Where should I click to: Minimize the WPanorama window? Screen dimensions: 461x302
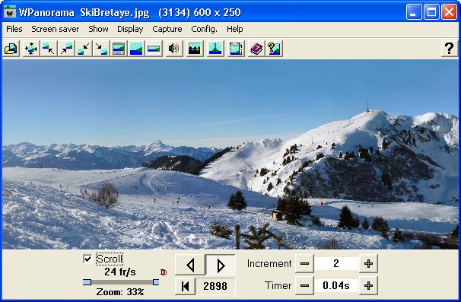414,12
